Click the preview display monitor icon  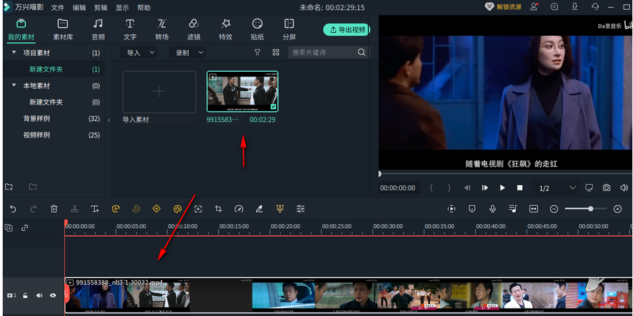(x=589, y=188)
